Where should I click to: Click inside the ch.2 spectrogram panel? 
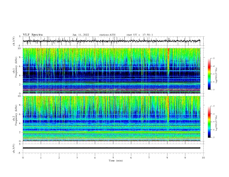(111, 119)
